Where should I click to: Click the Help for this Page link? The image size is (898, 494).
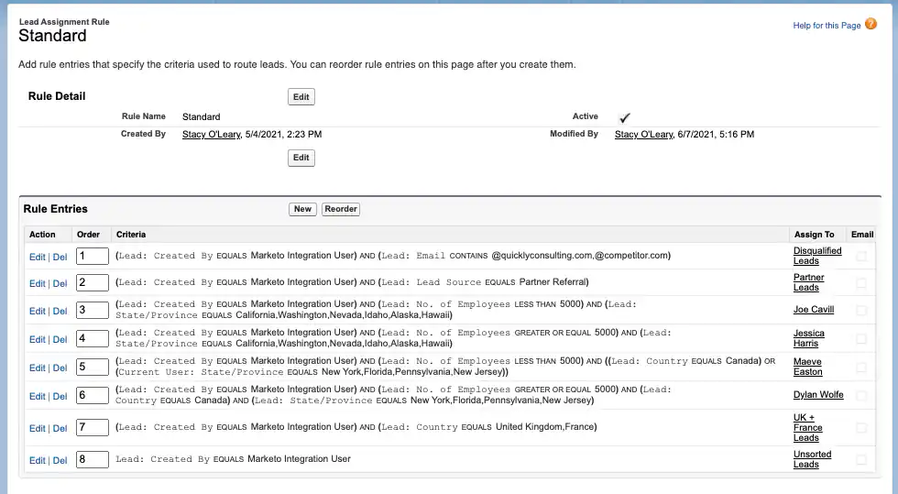[x=827, y=26]
